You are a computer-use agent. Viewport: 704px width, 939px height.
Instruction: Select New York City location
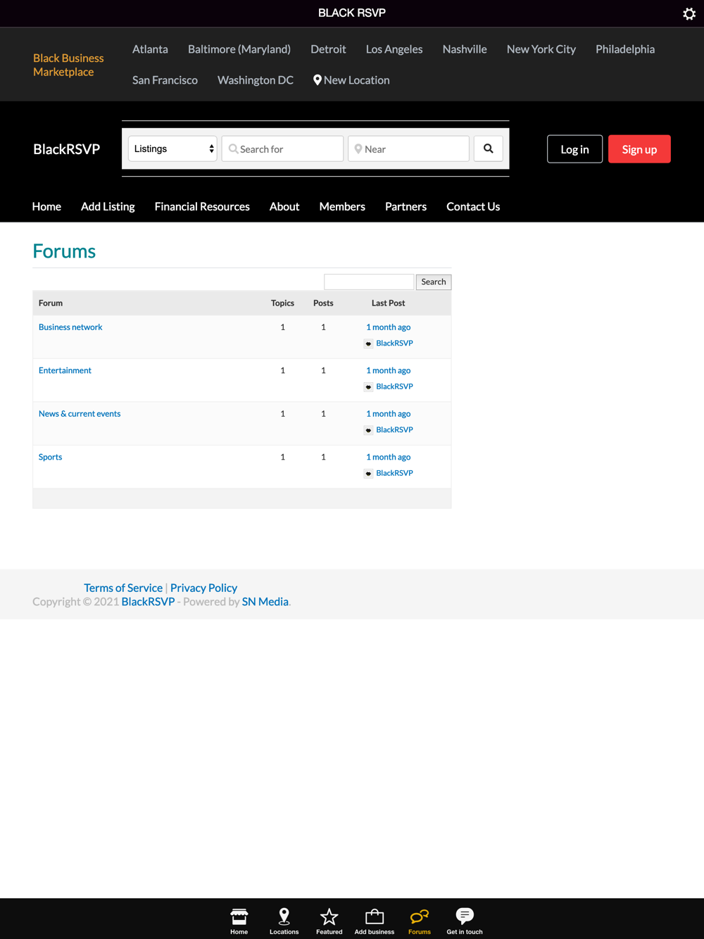coord(541,49)
